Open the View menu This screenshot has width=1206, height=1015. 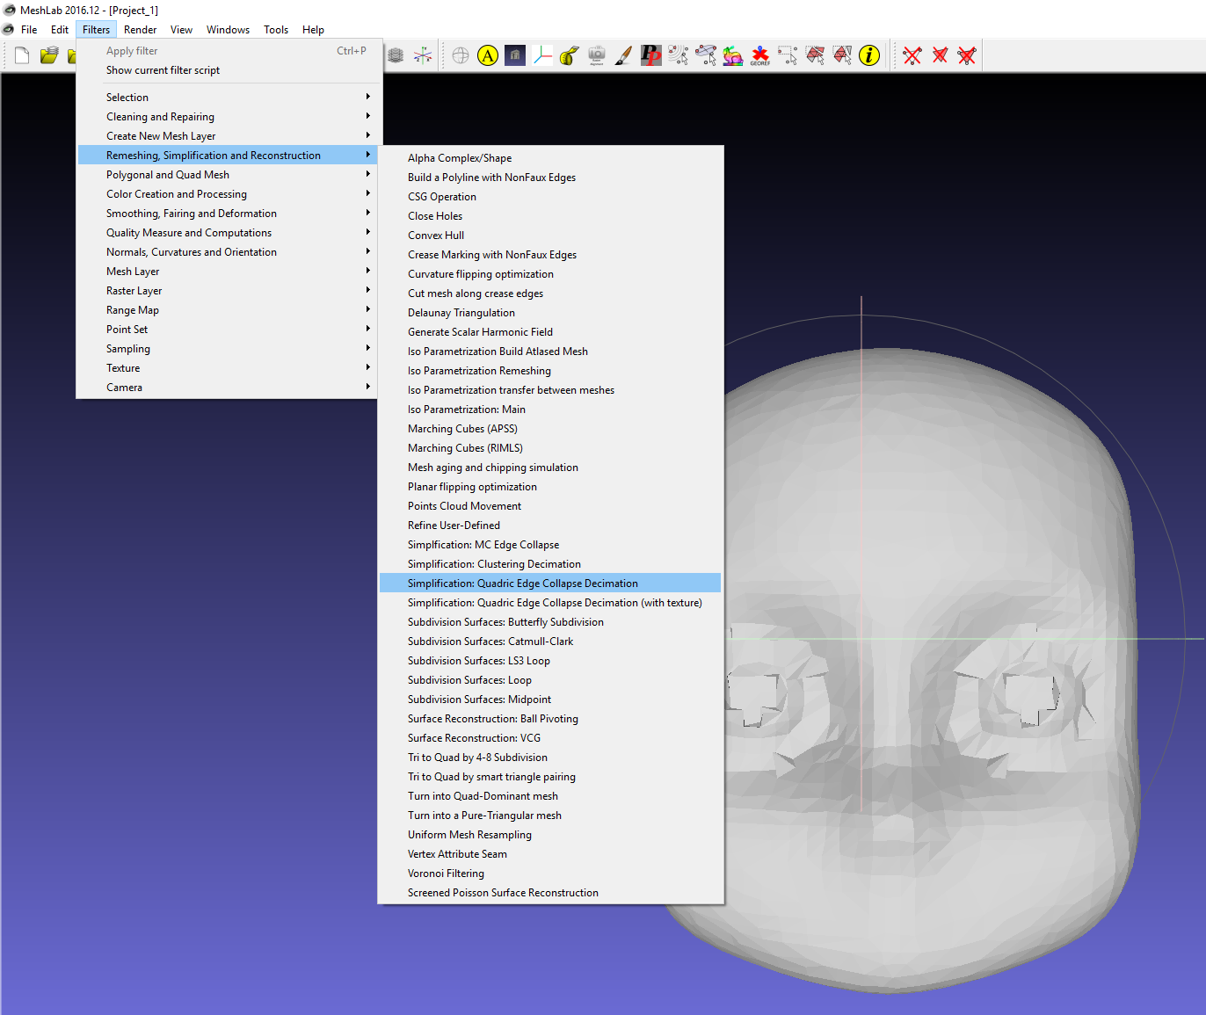click(181, 30)
